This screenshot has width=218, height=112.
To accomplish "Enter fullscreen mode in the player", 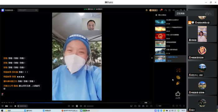I will click(x=151, y=106).
